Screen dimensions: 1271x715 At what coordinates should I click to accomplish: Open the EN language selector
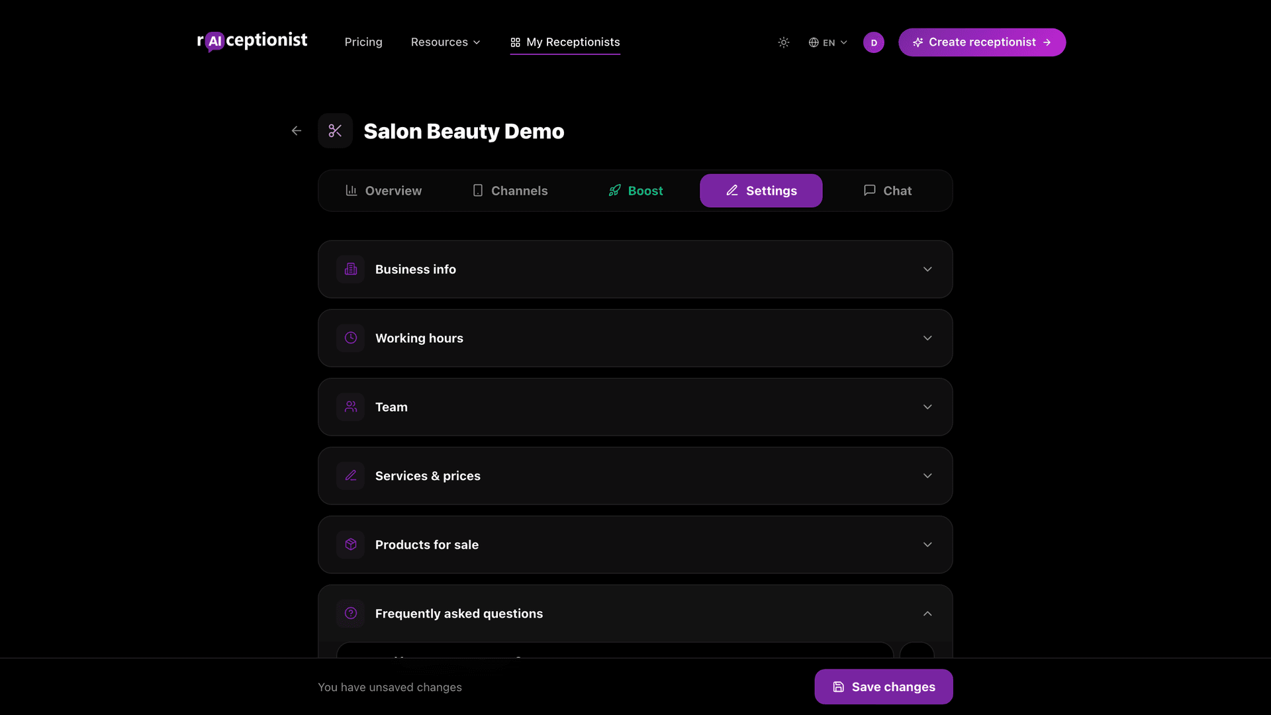coord(827,42)
